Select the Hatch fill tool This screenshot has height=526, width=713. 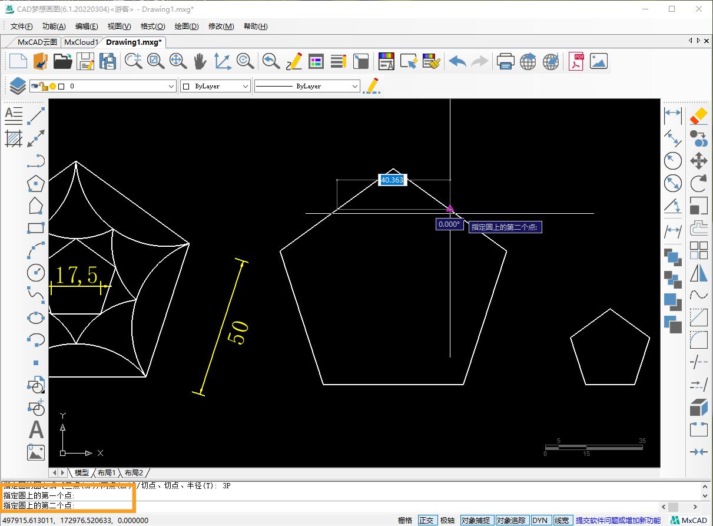pos(14,138)
